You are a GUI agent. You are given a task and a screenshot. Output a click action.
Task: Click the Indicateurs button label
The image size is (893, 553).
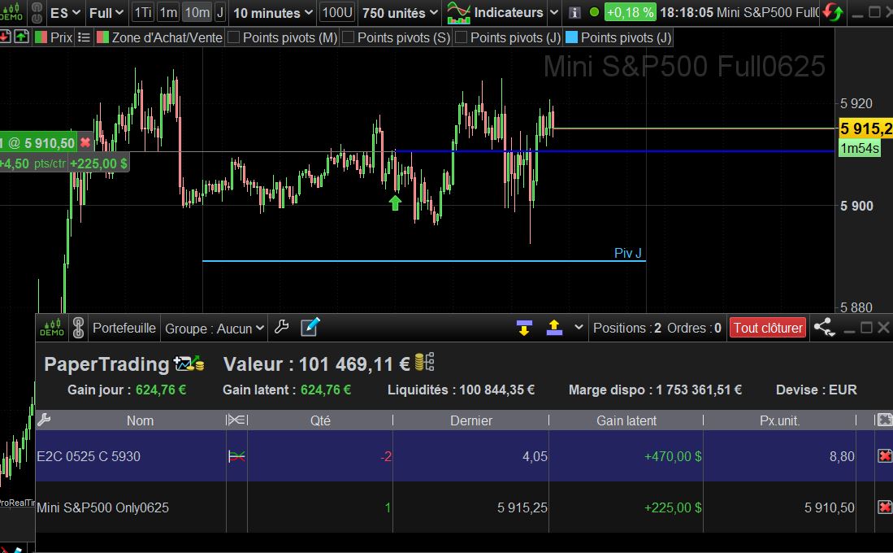tap(509, 12)
